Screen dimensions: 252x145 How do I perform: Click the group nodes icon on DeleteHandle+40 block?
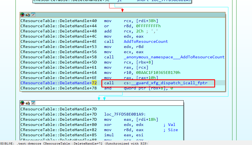(33, 15)
